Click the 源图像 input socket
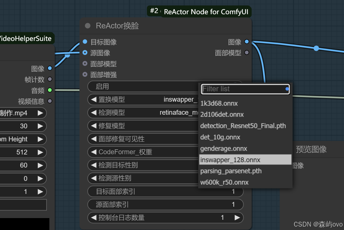Viewport: 344px width, 230px height. point(85,53)
